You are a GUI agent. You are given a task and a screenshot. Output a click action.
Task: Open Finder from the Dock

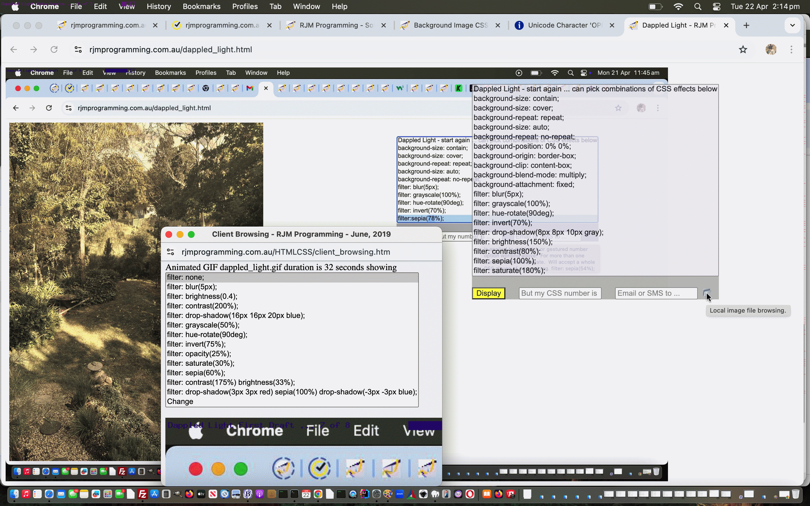pyautogui.click(x=14, y=494)
